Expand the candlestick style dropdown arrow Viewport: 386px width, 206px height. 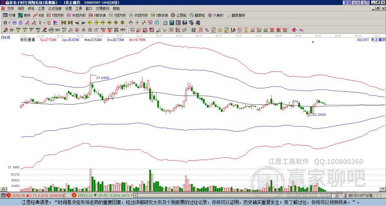44,23
